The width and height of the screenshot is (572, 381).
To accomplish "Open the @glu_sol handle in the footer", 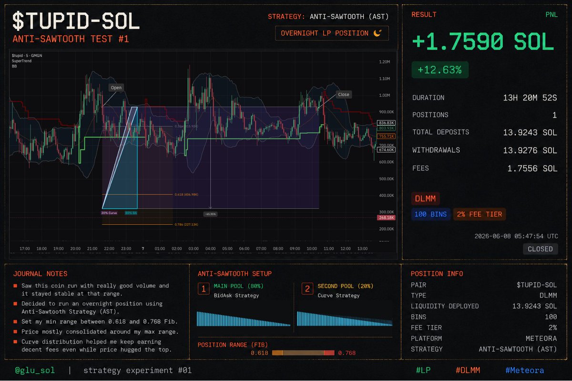I will click(35, 370).
